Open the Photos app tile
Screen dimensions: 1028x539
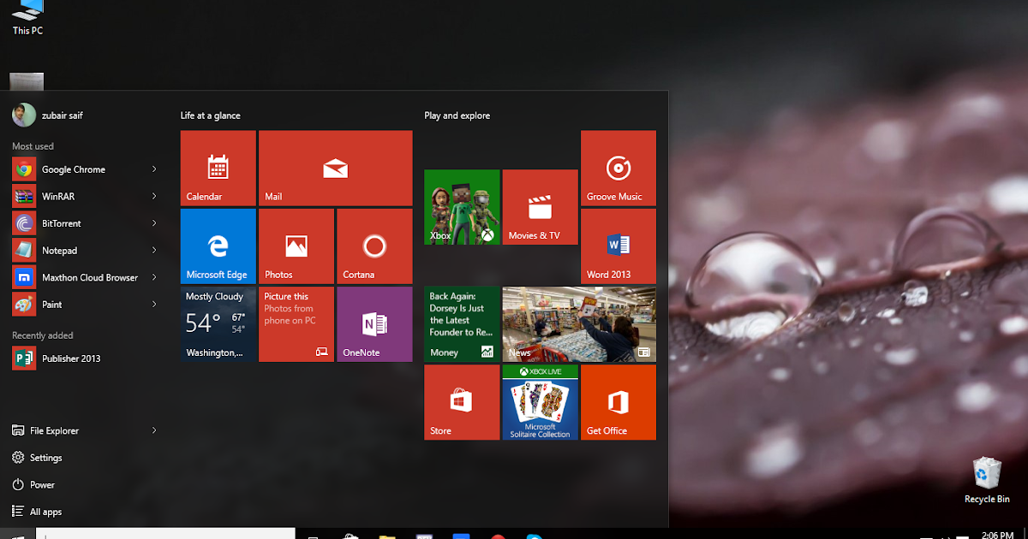coord(296,246)
